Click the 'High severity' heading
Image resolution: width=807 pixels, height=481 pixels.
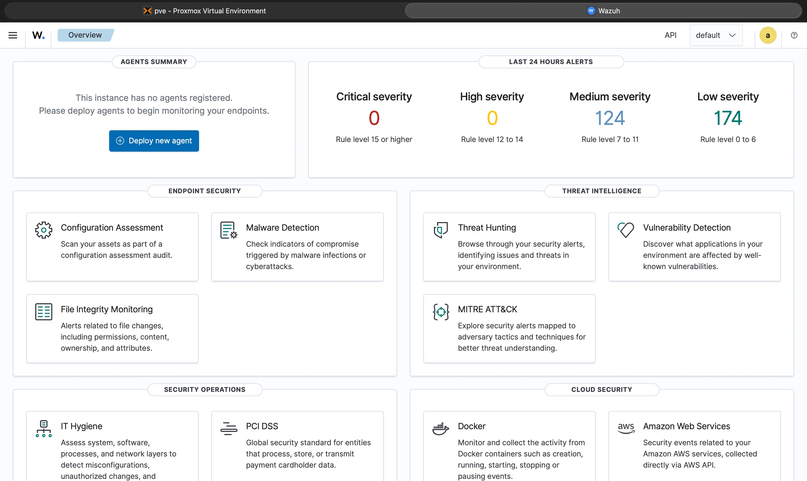(x=492, y=97)
